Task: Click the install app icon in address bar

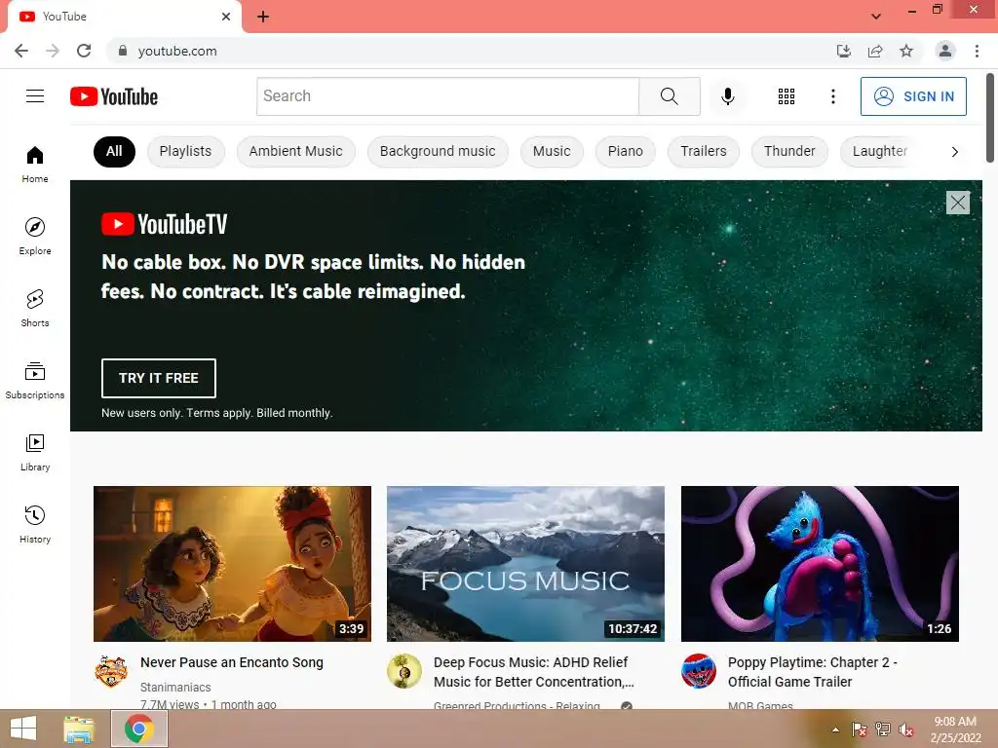Action: [843, 51]
